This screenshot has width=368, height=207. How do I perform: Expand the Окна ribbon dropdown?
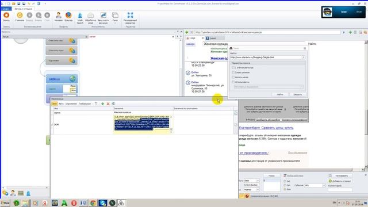pyautogui.click(x=115, y=18)
